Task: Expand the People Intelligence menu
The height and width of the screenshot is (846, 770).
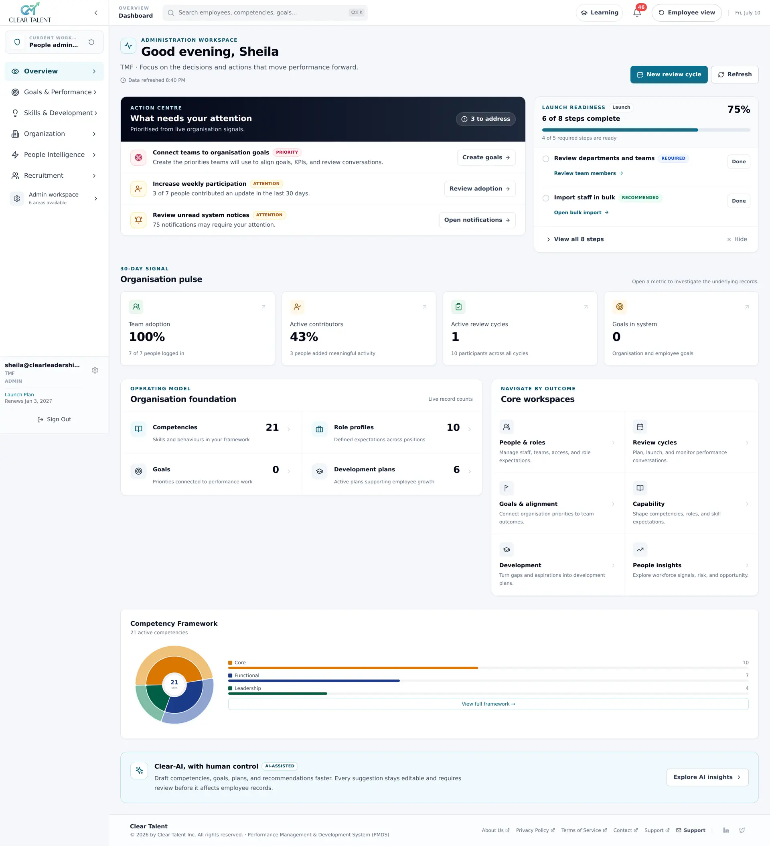Action: [54, 155]
